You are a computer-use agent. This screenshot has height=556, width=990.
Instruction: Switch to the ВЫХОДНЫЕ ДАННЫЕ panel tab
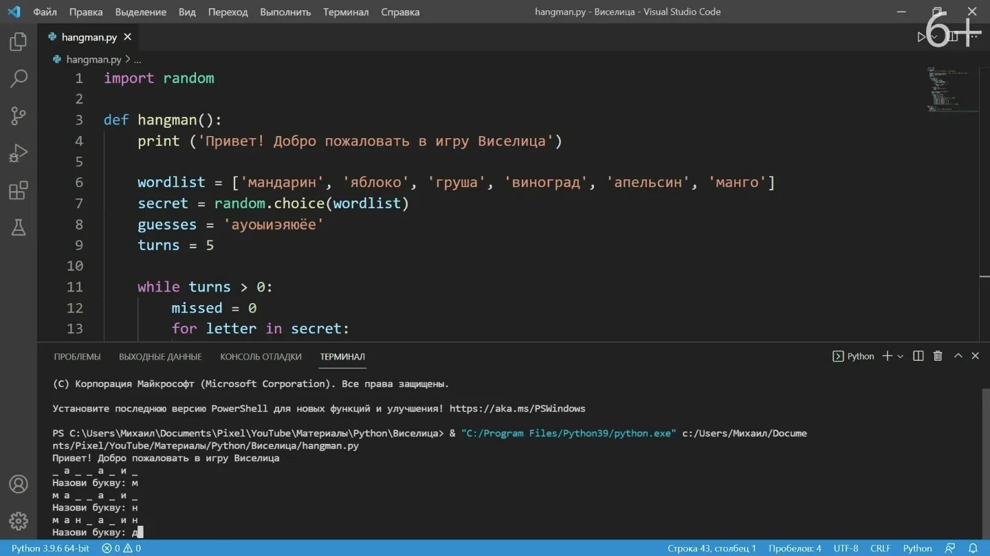(x=160, y=357)
